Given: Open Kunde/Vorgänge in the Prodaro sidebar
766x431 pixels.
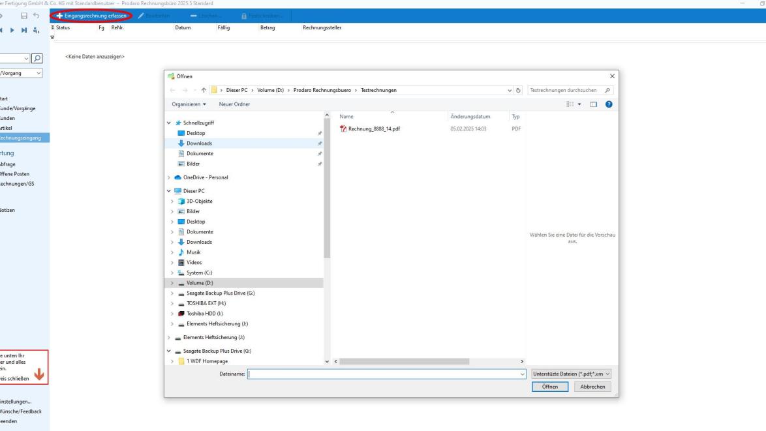Looking at the screenshot, I should coord(18,108).
